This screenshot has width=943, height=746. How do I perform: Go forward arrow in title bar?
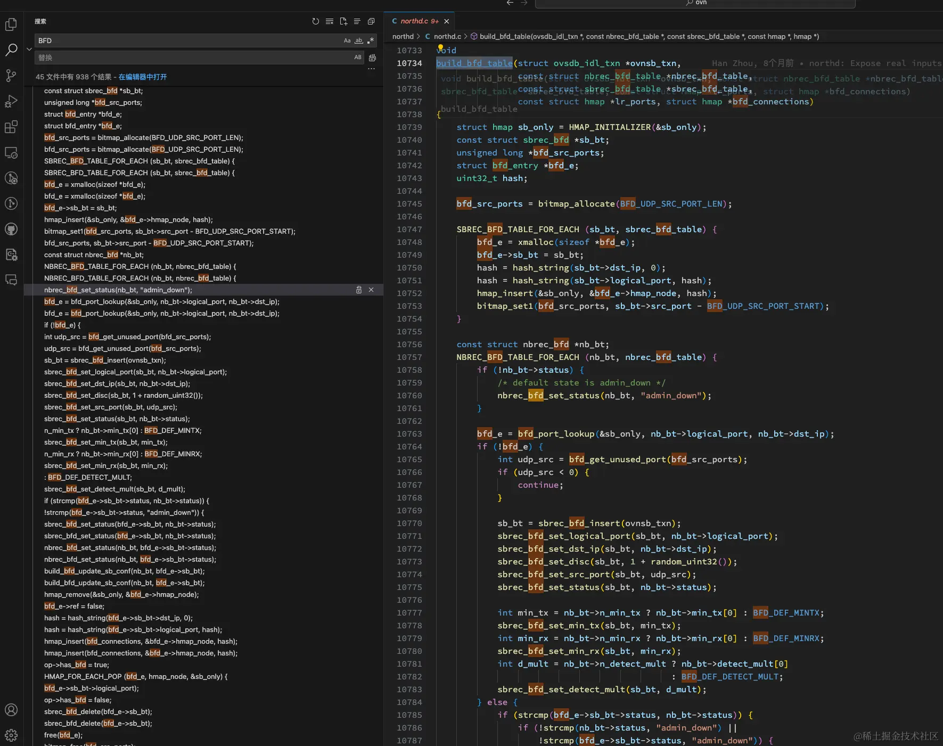point(524,3)
